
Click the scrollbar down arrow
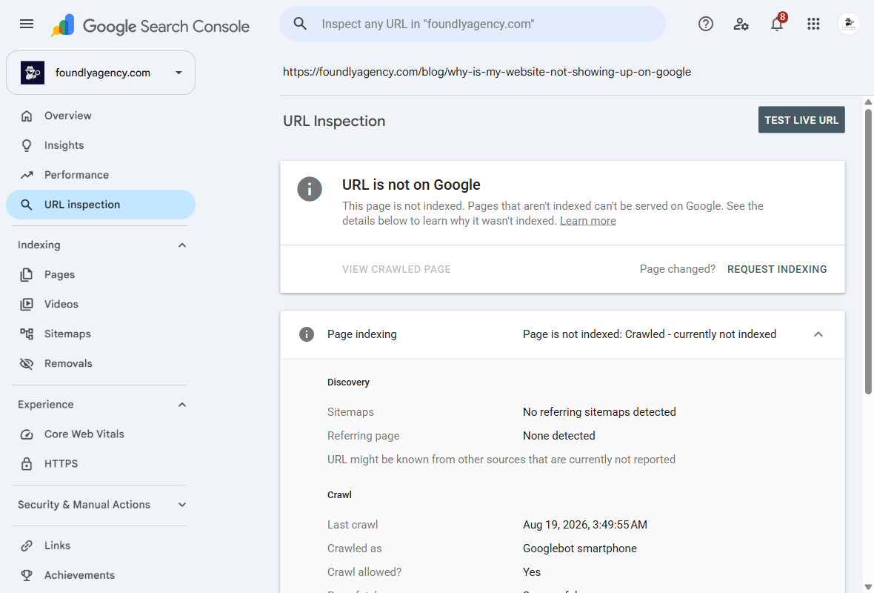(868, 587)
